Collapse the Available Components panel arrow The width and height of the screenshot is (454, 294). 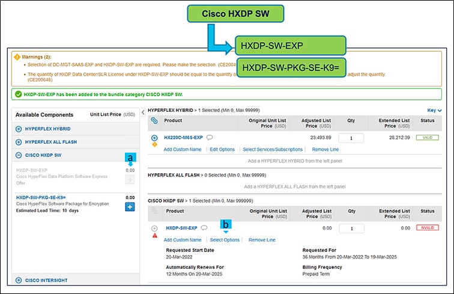click(x=143, y=112)
